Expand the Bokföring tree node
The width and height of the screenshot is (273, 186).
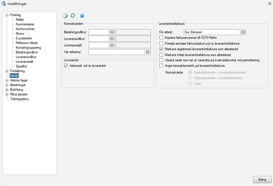point(7,90)
